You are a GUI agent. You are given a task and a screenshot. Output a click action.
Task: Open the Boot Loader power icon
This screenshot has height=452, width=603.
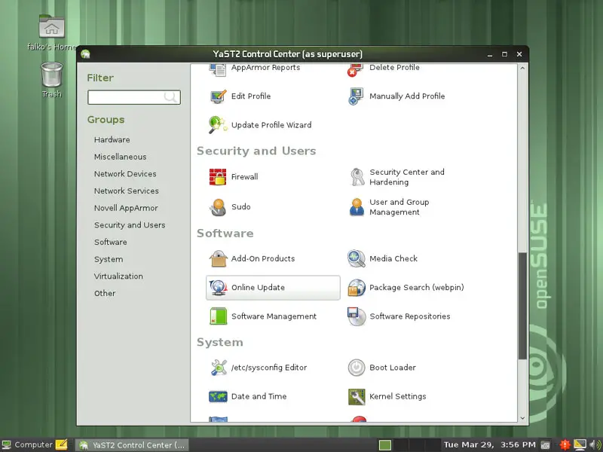[x=357, y=368]
